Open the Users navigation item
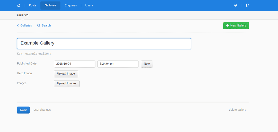The image size is (278, 132). pyautogui.click(x=89, y=5)
